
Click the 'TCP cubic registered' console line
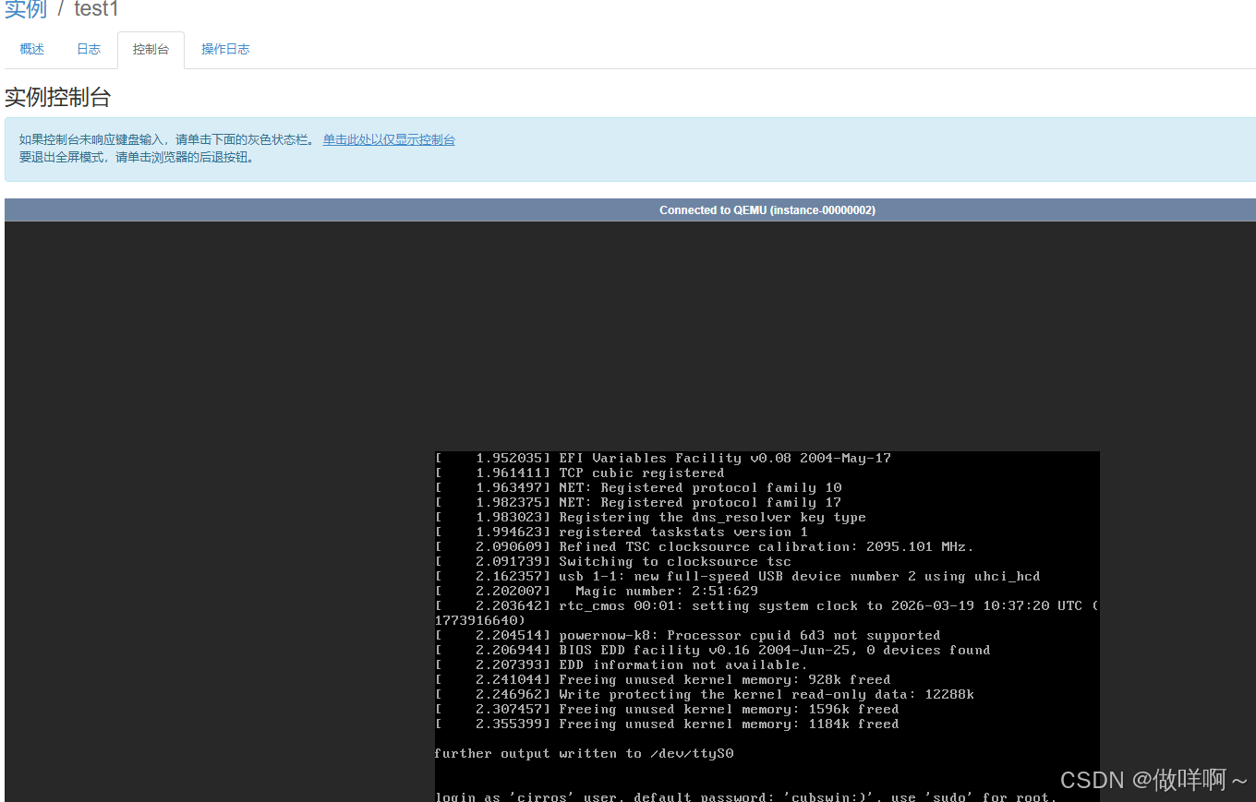(580, 473)
